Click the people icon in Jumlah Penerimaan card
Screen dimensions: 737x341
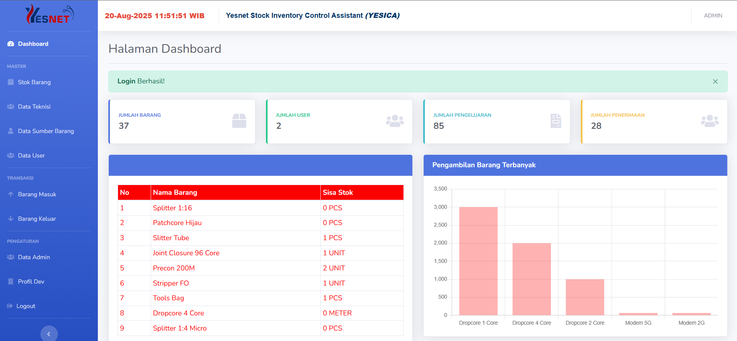point(709,121)
